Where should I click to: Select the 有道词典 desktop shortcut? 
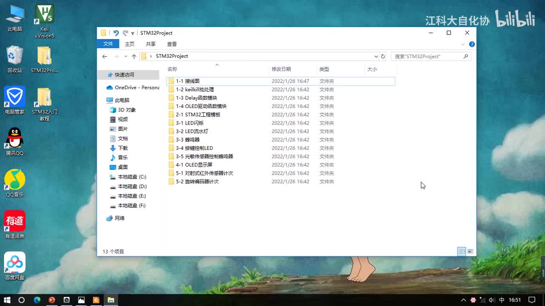click(x=15, y=225)
